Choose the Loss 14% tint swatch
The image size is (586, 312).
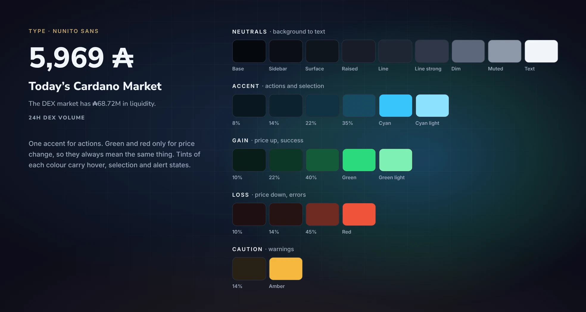[x=286, y=214]
